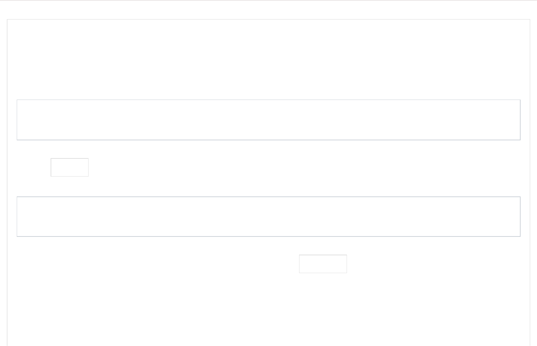Focus the lower wide empty text box
Image resolution: width=537 pixels, height=346 pixels.
click(x=268, y=216)
